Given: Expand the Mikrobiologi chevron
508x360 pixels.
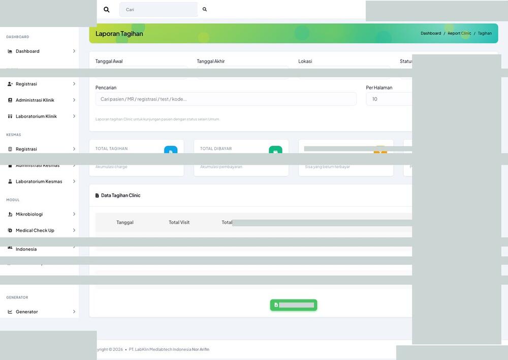Looking at the screenshot, I should pyautogui.click(x=74, y=215).
